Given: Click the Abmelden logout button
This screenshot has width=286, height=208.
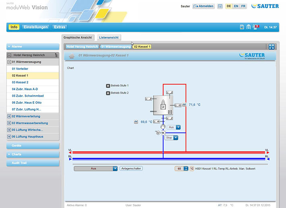Looking at the screenshot, I should click(203, 6).
